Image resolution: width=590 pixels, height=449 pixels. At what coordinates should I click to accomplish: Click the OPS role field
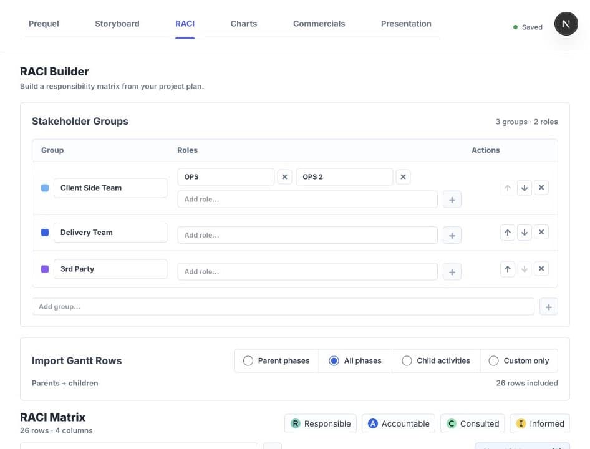tap(226, 177)
